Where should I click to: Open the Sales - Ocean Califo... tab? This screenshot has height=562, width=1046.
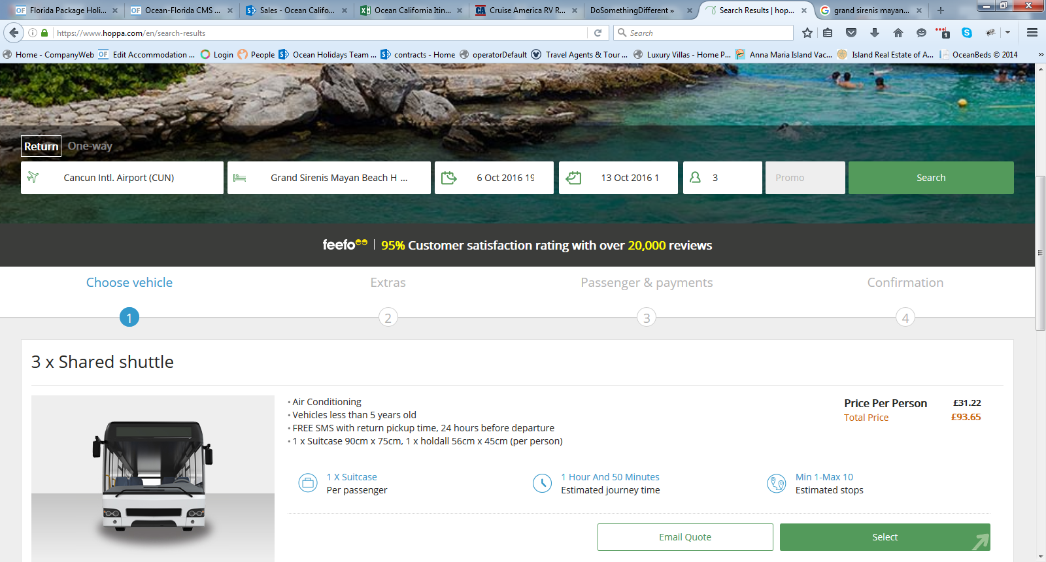pos(296,10)
